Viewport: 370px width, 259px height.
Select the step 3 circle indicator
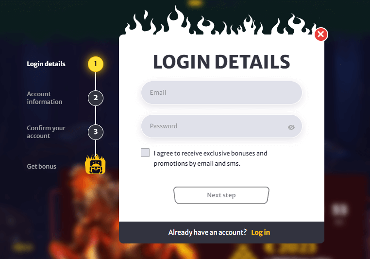[x=96, y=132]
